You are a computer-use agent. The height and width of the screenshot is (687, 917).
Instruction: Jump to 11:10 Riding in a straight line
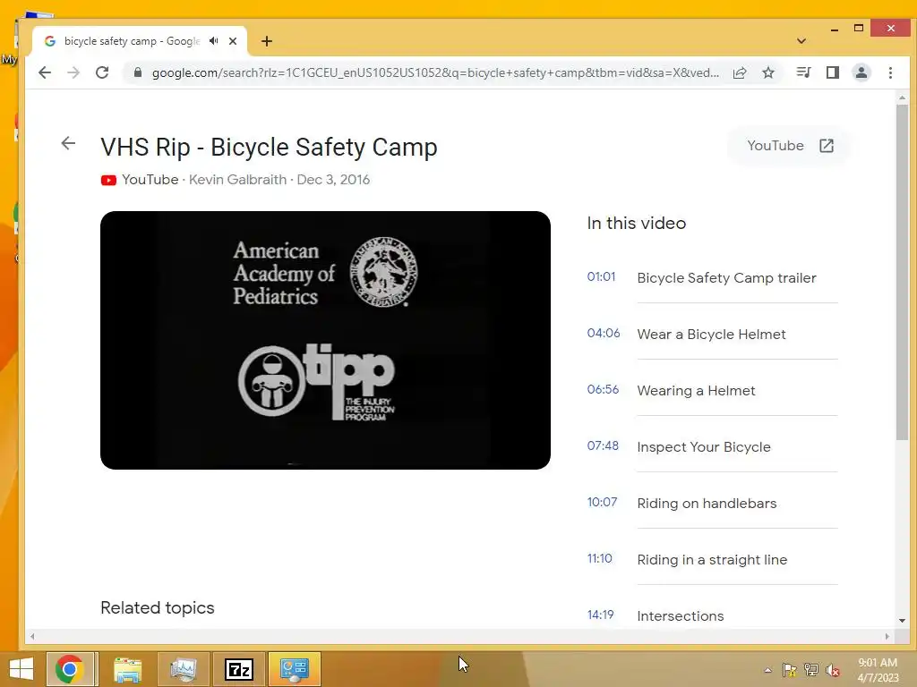(712, 559)
